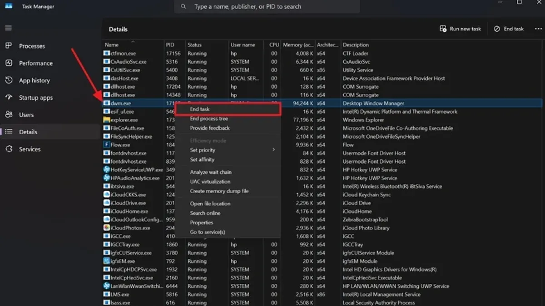The width and height of the screenshot is (545, 306).
Task: Click the HPAudioAnalytics.exe HP icon
Action: [x=107, y=178]
